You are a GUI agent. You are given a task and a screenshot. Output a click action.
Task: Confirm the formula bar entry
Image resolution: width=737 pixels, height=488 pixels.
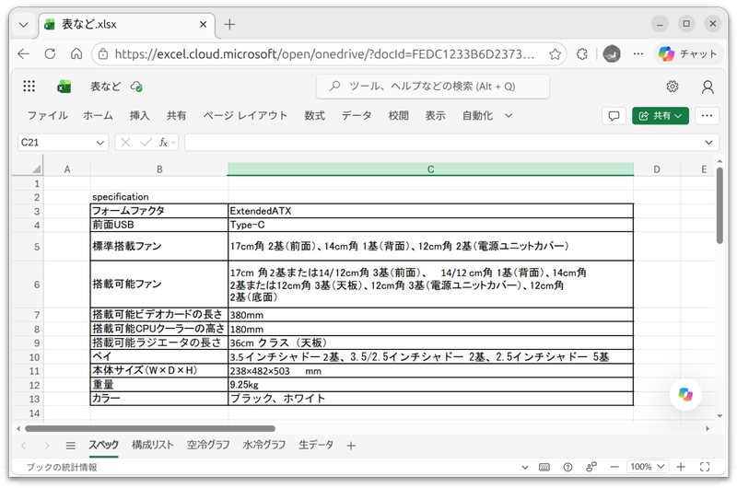[x=146, y=143]
